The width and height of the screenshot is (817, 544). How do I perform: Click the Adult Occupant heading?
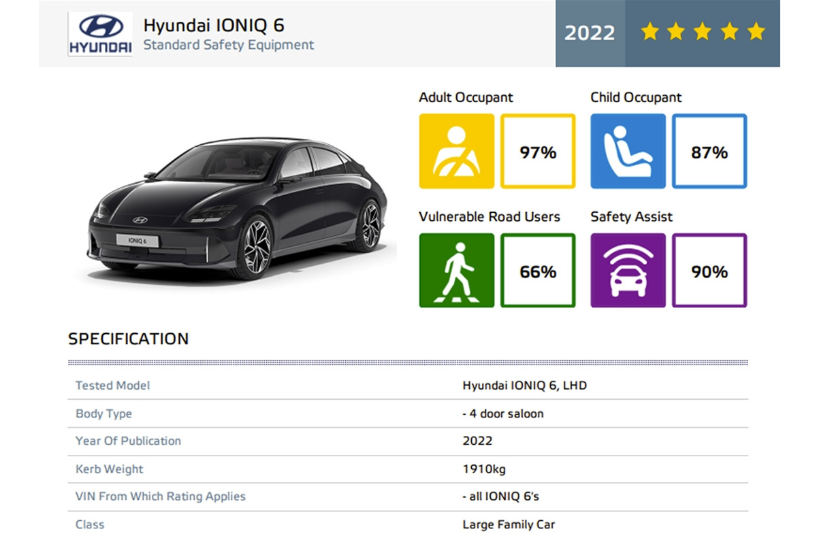(x=466, y=97)
